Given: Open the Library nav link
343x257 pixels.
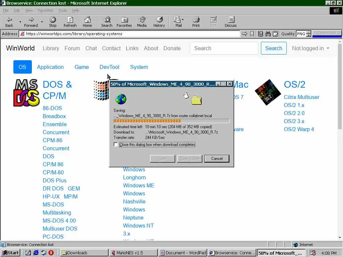Looking at the screenshot, I should click(51, 48).
